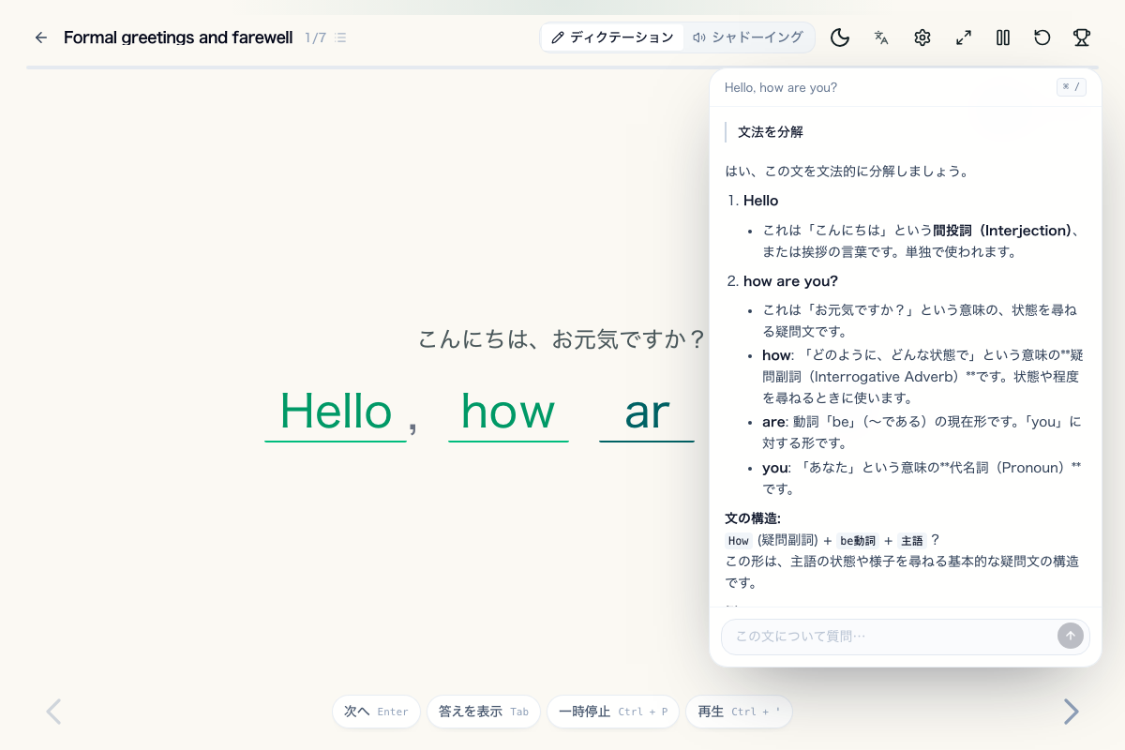Open the trophy achievements icon
Image resolution: width=1125 pixels, height=750 pixels.
tap(1082, 37)
